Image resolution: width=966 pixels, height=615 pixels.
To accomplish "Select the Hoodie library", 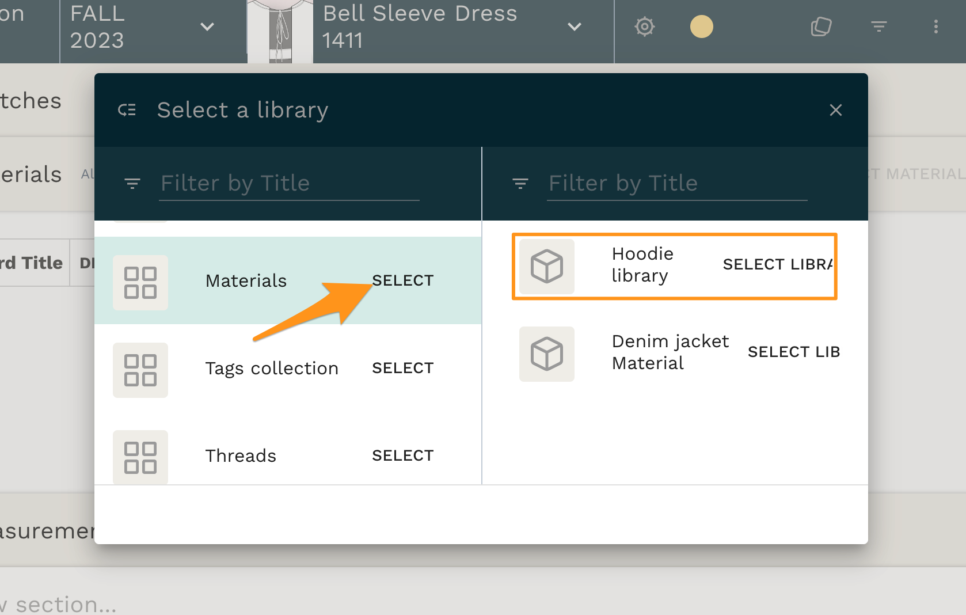I will pos(777,264).
